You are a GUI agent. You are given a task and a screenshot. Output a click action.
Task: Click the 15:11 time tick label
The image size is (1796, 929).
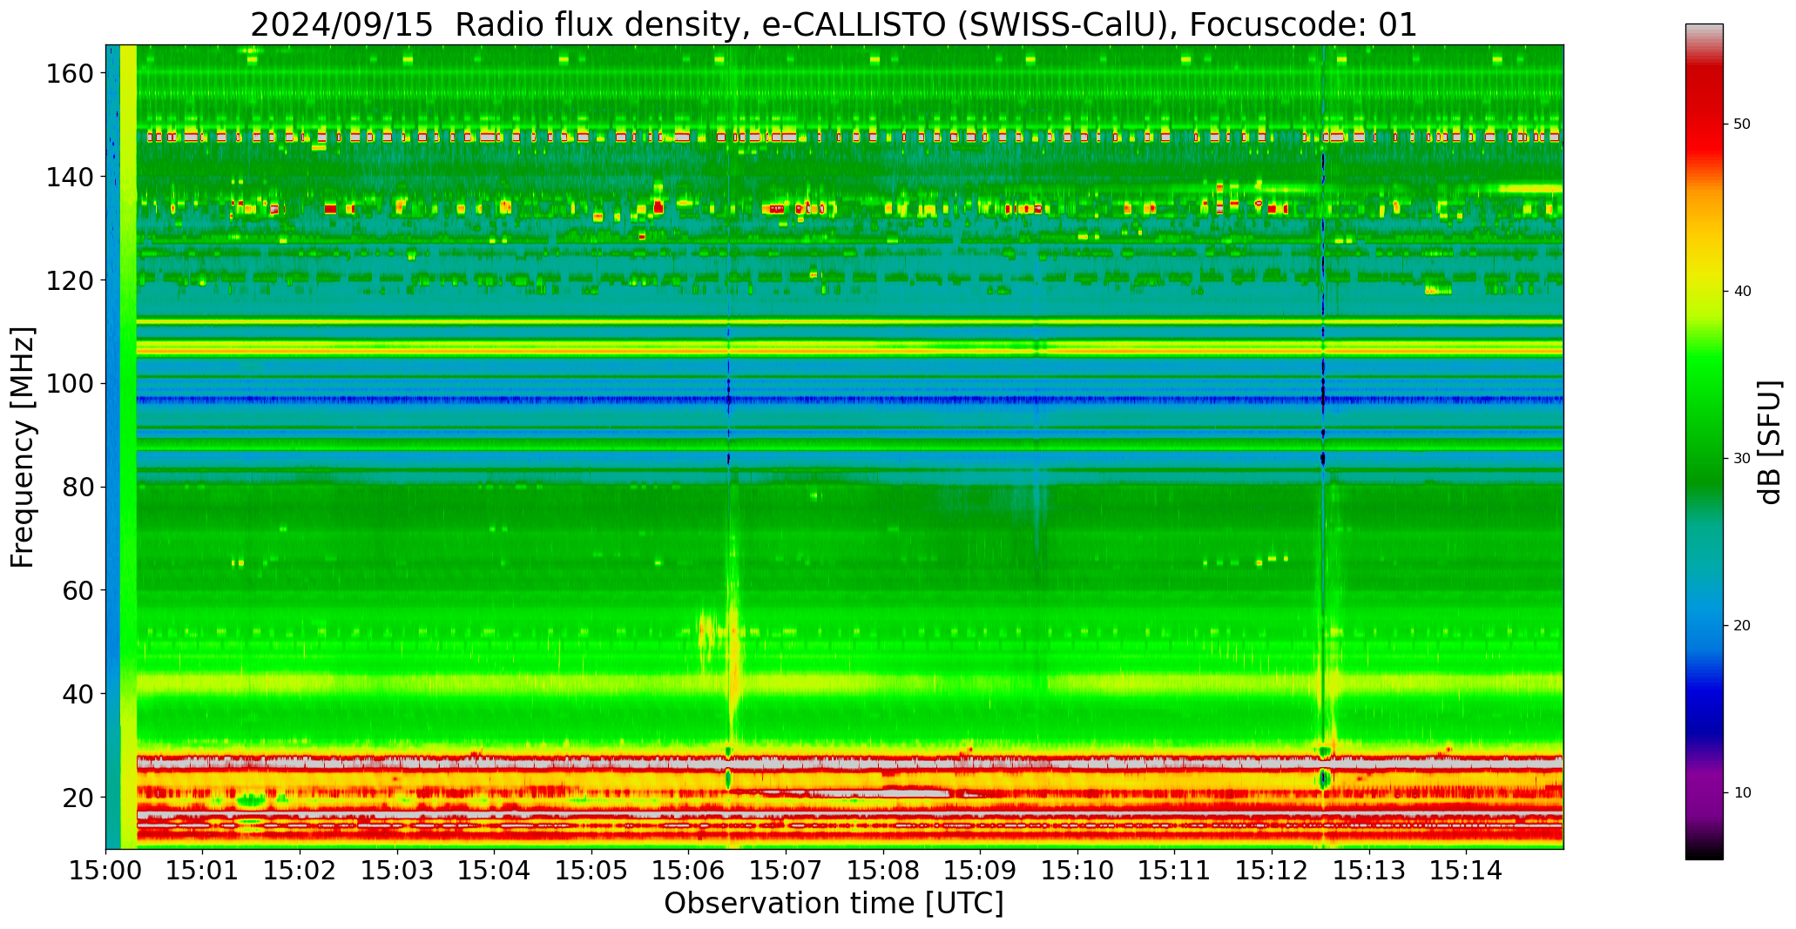point(1174,870)
